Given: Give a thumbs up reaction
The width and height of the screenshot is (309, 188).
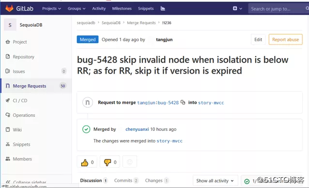Looking at the screenshot, I should click(87, 162).
